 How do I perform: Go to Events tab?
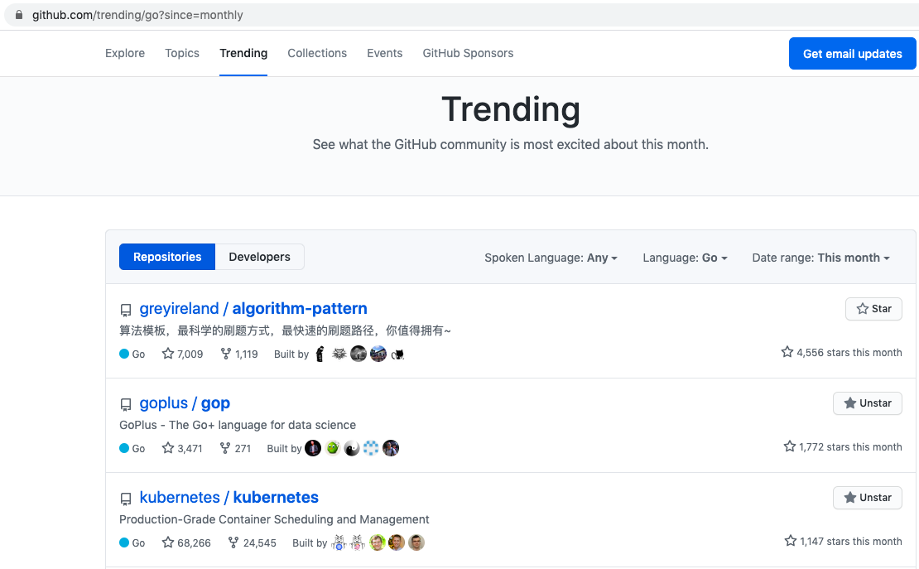point(384,53)
